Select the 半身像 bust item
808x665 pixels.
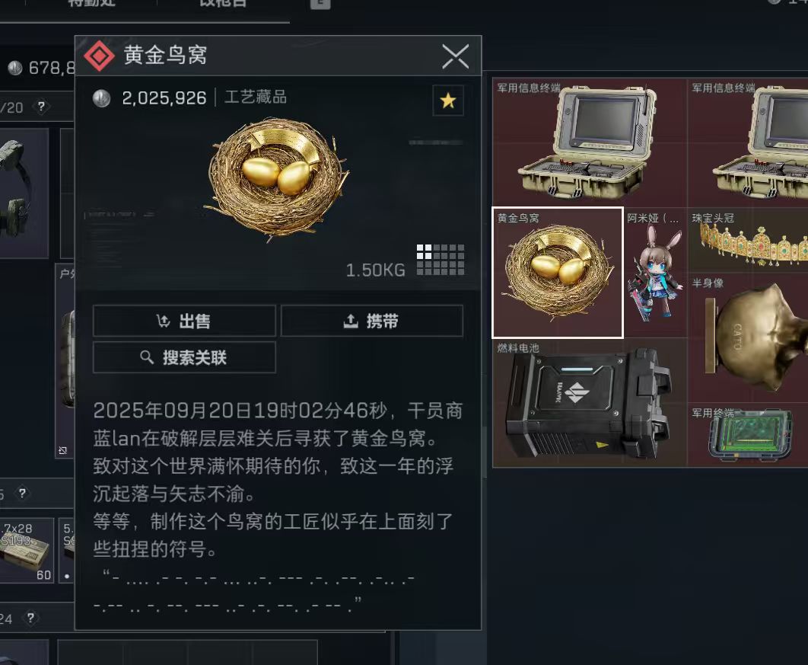click(748, 338)
